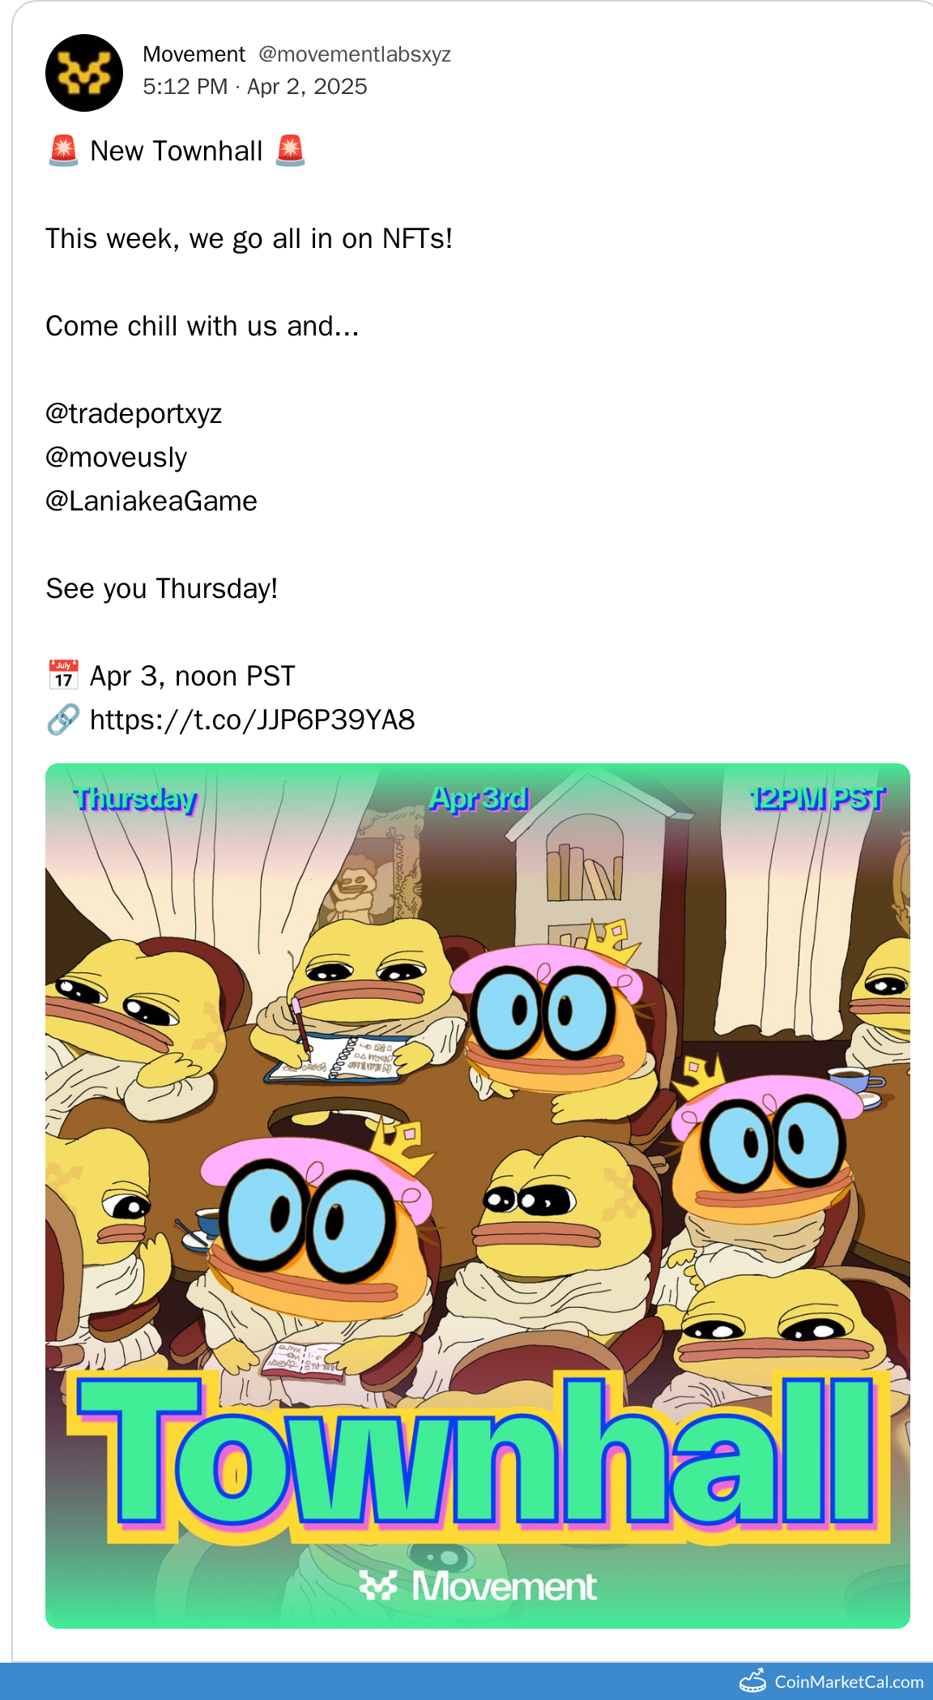Image resolution: width=933 pixels, height=1700 pixels.
Task: Click the right siren emoji after New Townhall
Action: (x=290, y=151)
